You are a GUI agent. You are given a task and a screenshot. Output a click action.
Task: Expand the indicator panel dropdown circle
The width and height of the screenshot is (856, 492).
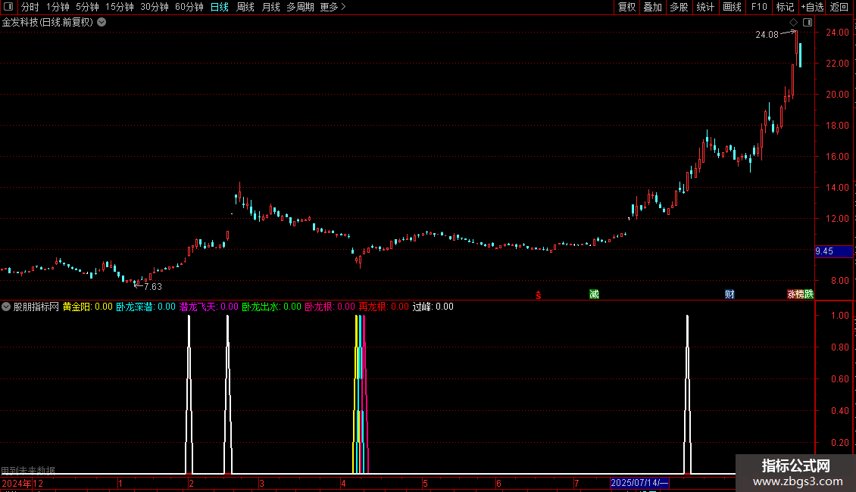pyautogui.click(x=6, y=307)
